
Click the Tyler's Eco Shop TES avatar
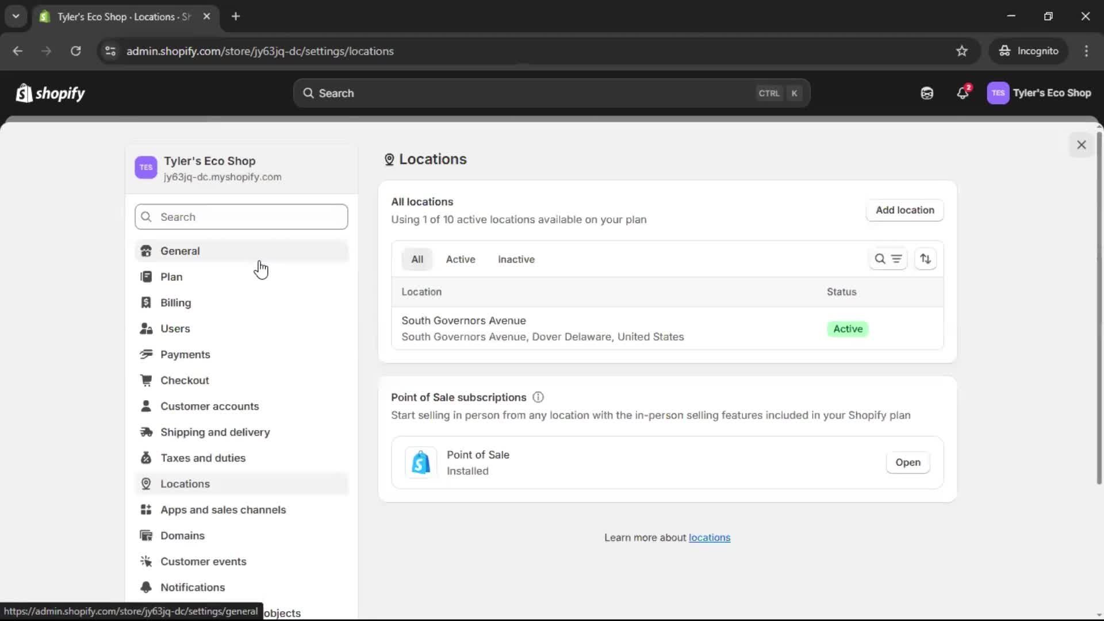(998, 93)
